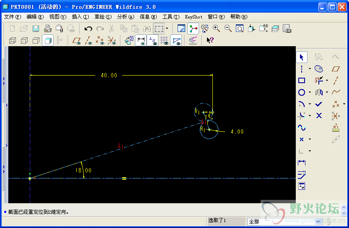Expand the line tool flyout arrow

tap(310, 69)
